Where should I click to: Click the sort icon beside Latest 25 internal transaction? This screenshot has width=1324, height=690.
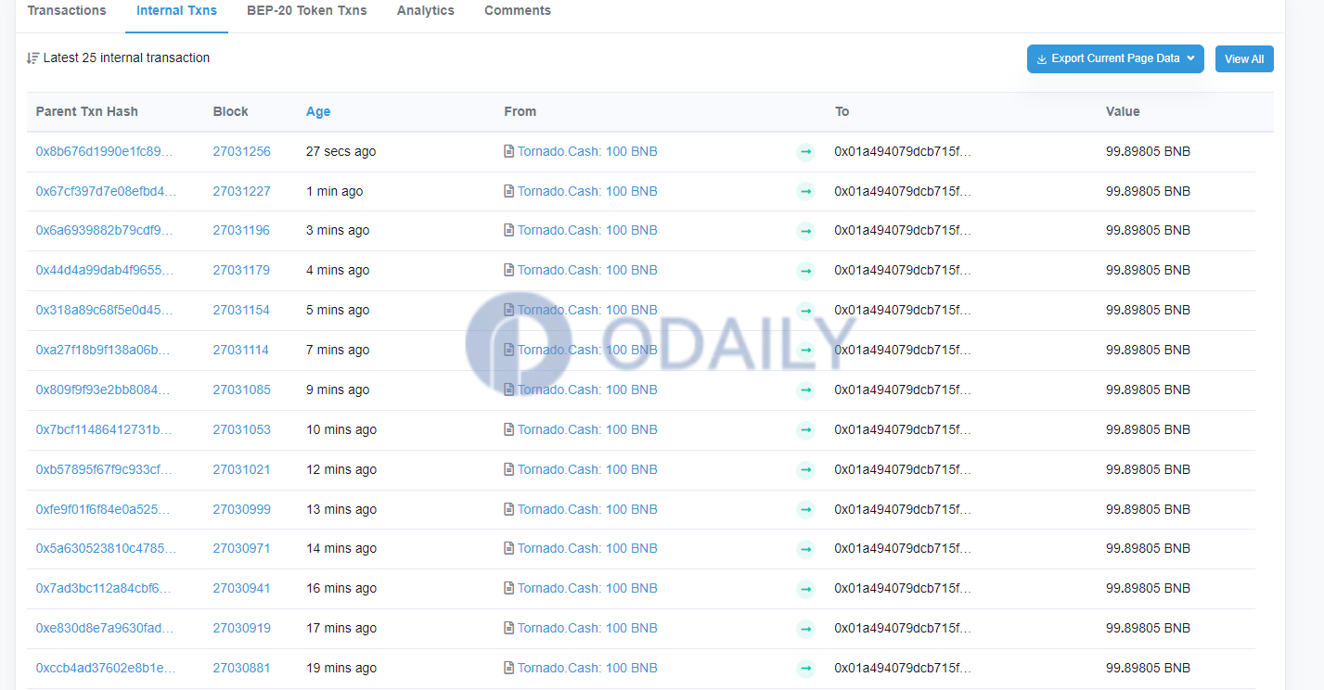(x=32, y=57)
